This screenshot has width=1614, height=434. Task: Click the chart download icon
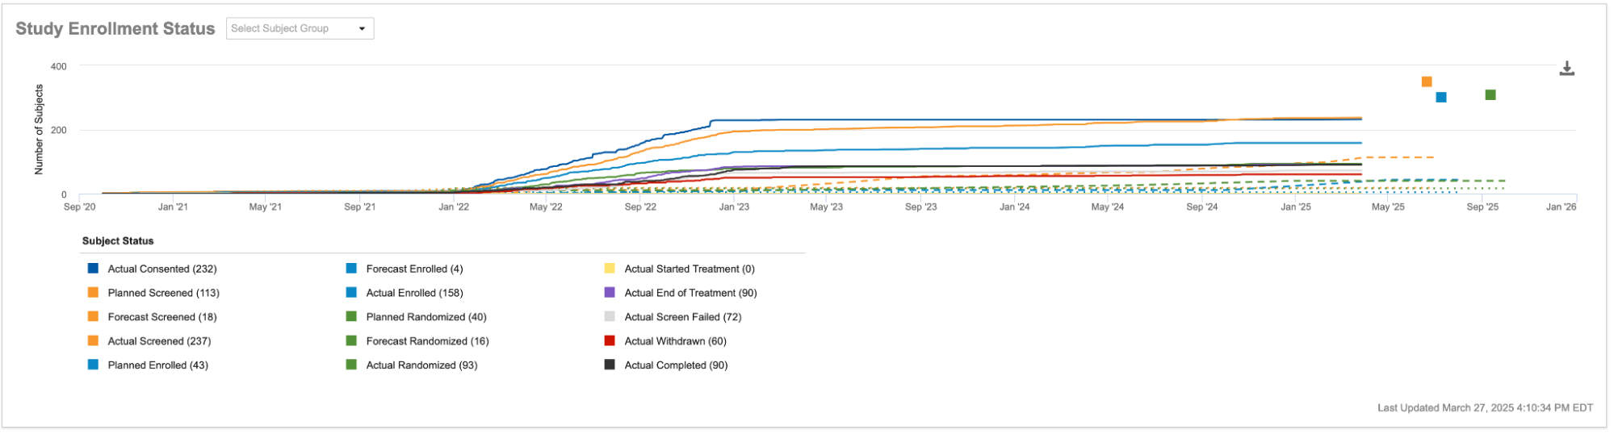pos(1566,69)
